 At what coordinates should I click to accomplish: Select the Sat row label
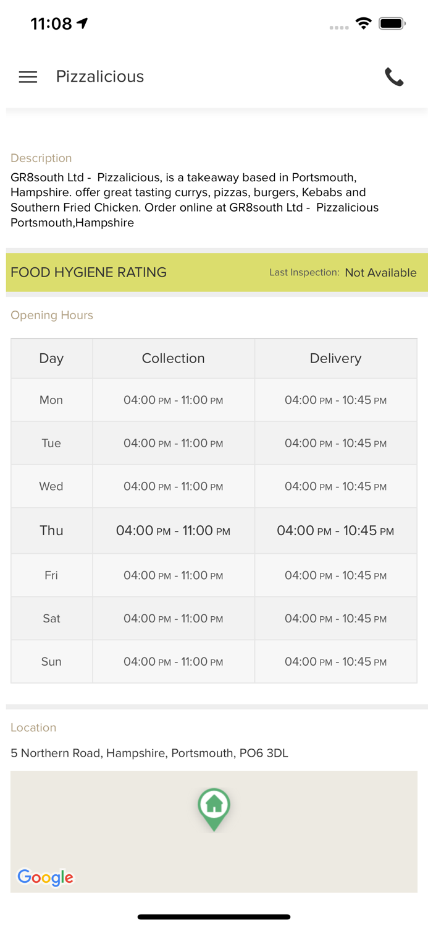click(x=51, y=618)
